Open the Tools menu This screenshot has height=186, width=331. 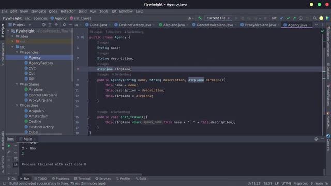[103, 11]
